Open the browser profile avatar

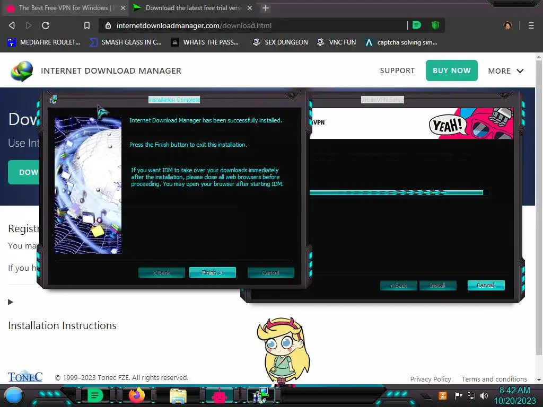(507, 25)
